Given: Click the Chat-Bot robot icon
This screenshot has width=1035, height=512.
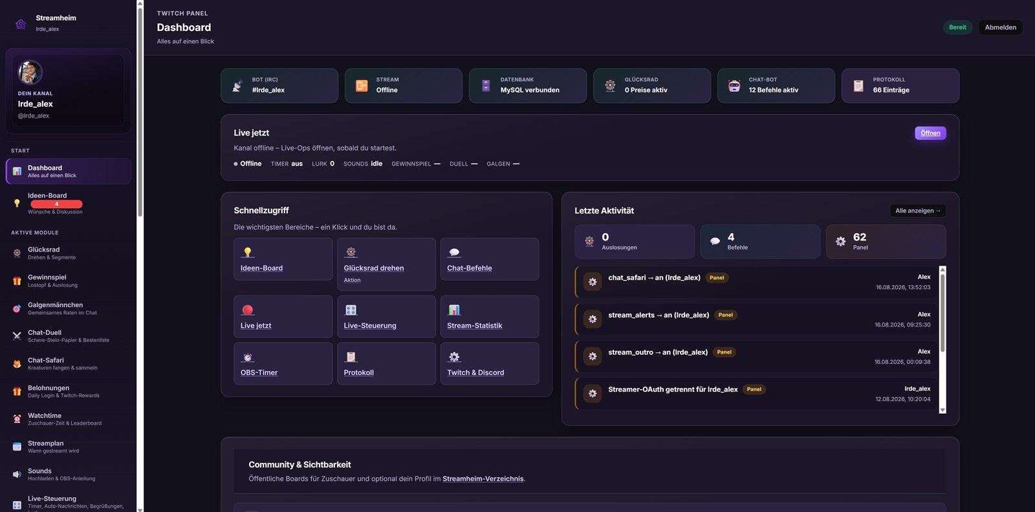Looking at the screenshot, I should pyautogui.click(x=734, y=85).
